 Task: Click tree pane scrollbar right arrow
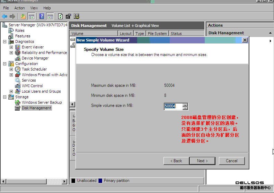pyautogui.click(x=64, y=182)
